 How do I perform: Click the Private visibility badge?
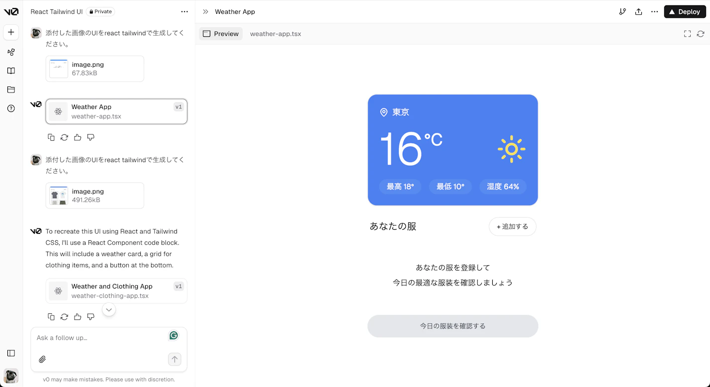100,11
